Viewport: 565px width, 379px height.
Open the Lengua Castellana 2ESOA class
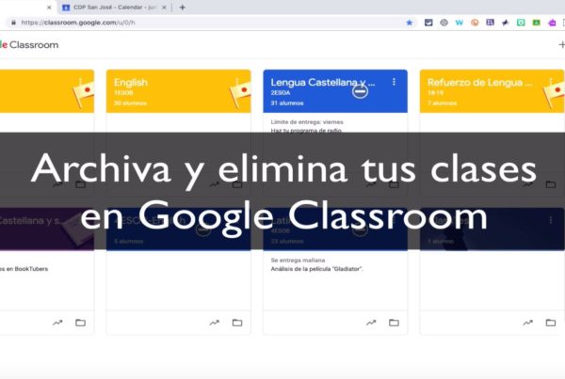[x=322, y=83]
